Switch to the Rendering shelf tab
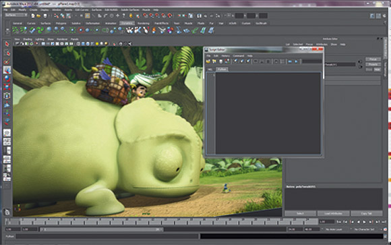This screenshot has width=391, height=245. [144, 23]
